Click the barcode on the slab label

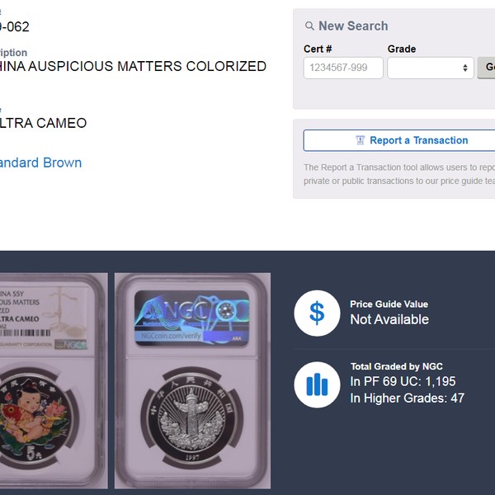coord(26,332)
